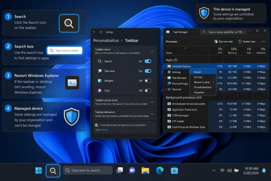Click the volume speaker icon in tray
This screenshot has width=271, height=181.
click(x=229, y=171)
